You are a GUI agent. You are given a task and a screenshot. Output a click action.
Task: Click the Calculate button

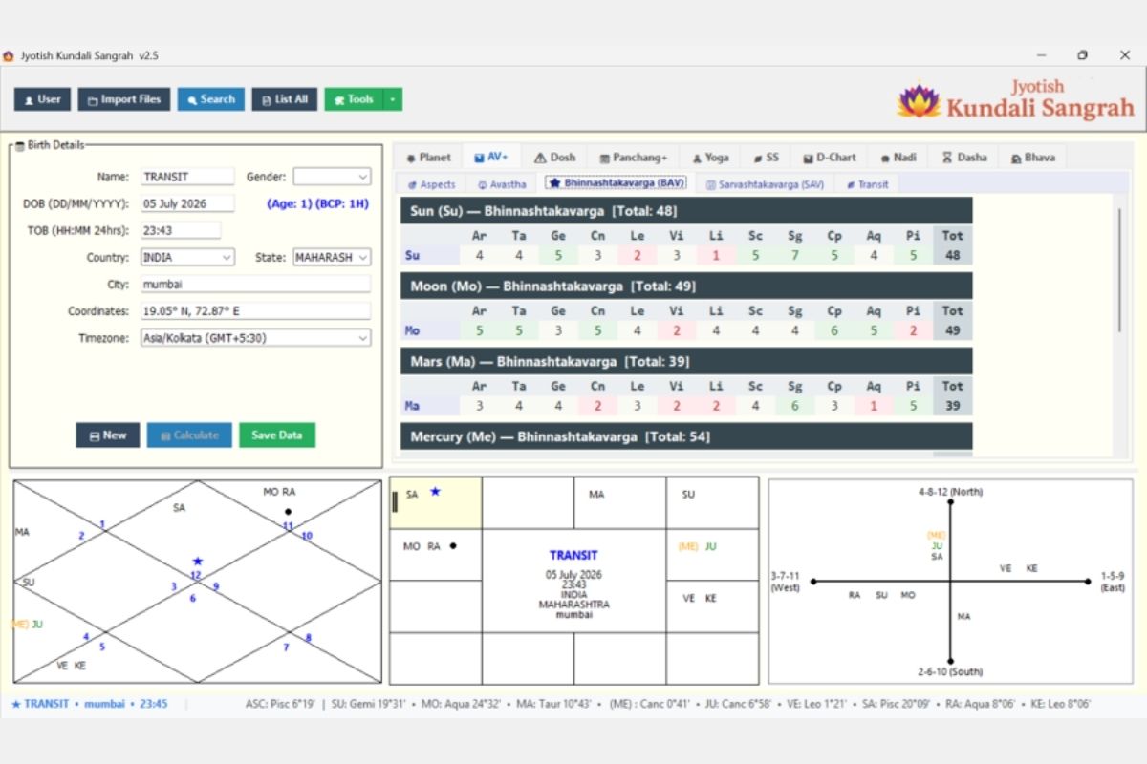[x=189, y=435]
